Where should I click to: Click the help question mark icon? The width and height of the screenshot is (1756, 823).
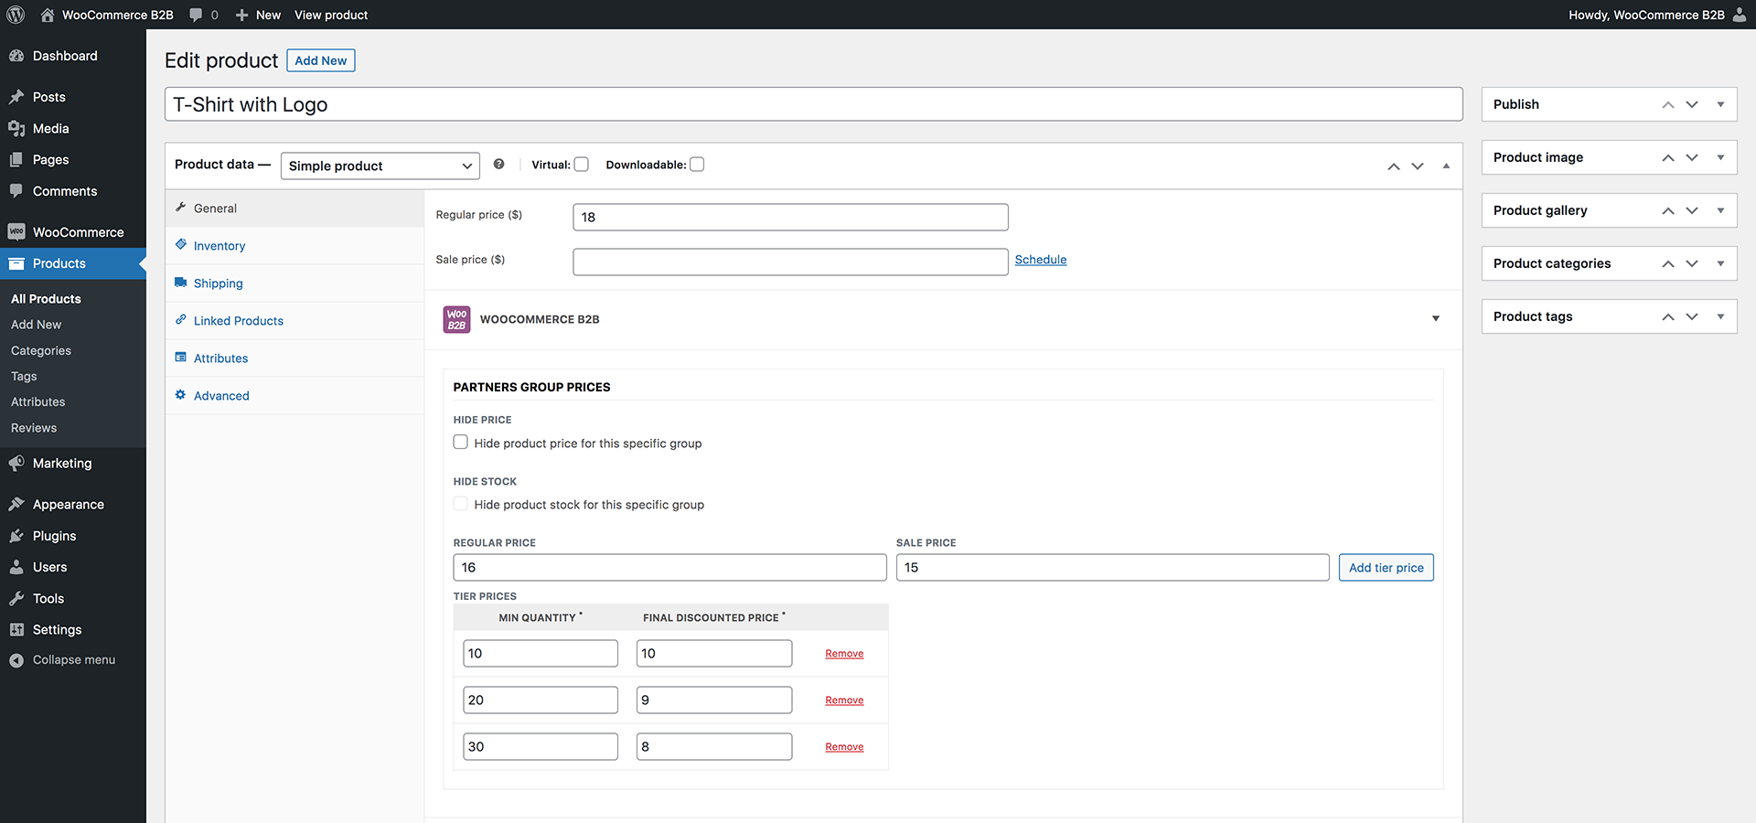[498, 165]
